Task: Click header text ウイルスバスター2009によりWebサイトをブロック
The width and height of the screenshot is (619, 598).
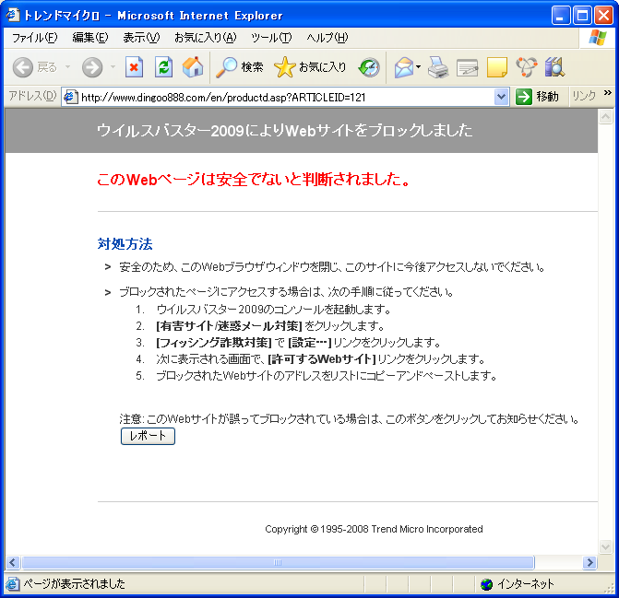Action: [284, 131]
